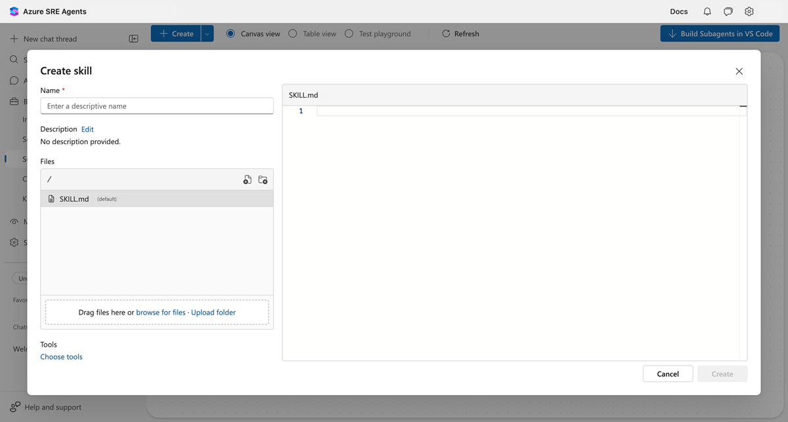Click the disabled Create button in dialog
The height and width of the screenshot is (422, 788).
pos(722,374)
